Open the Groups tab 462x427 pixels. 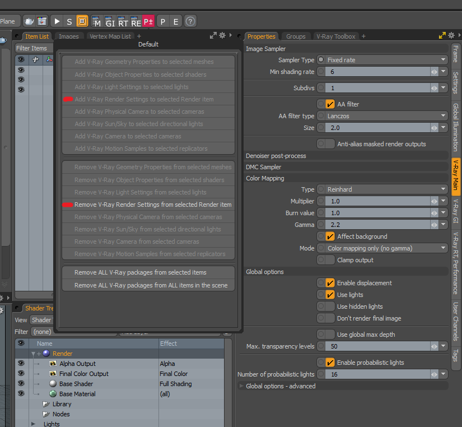click(296, 36)
